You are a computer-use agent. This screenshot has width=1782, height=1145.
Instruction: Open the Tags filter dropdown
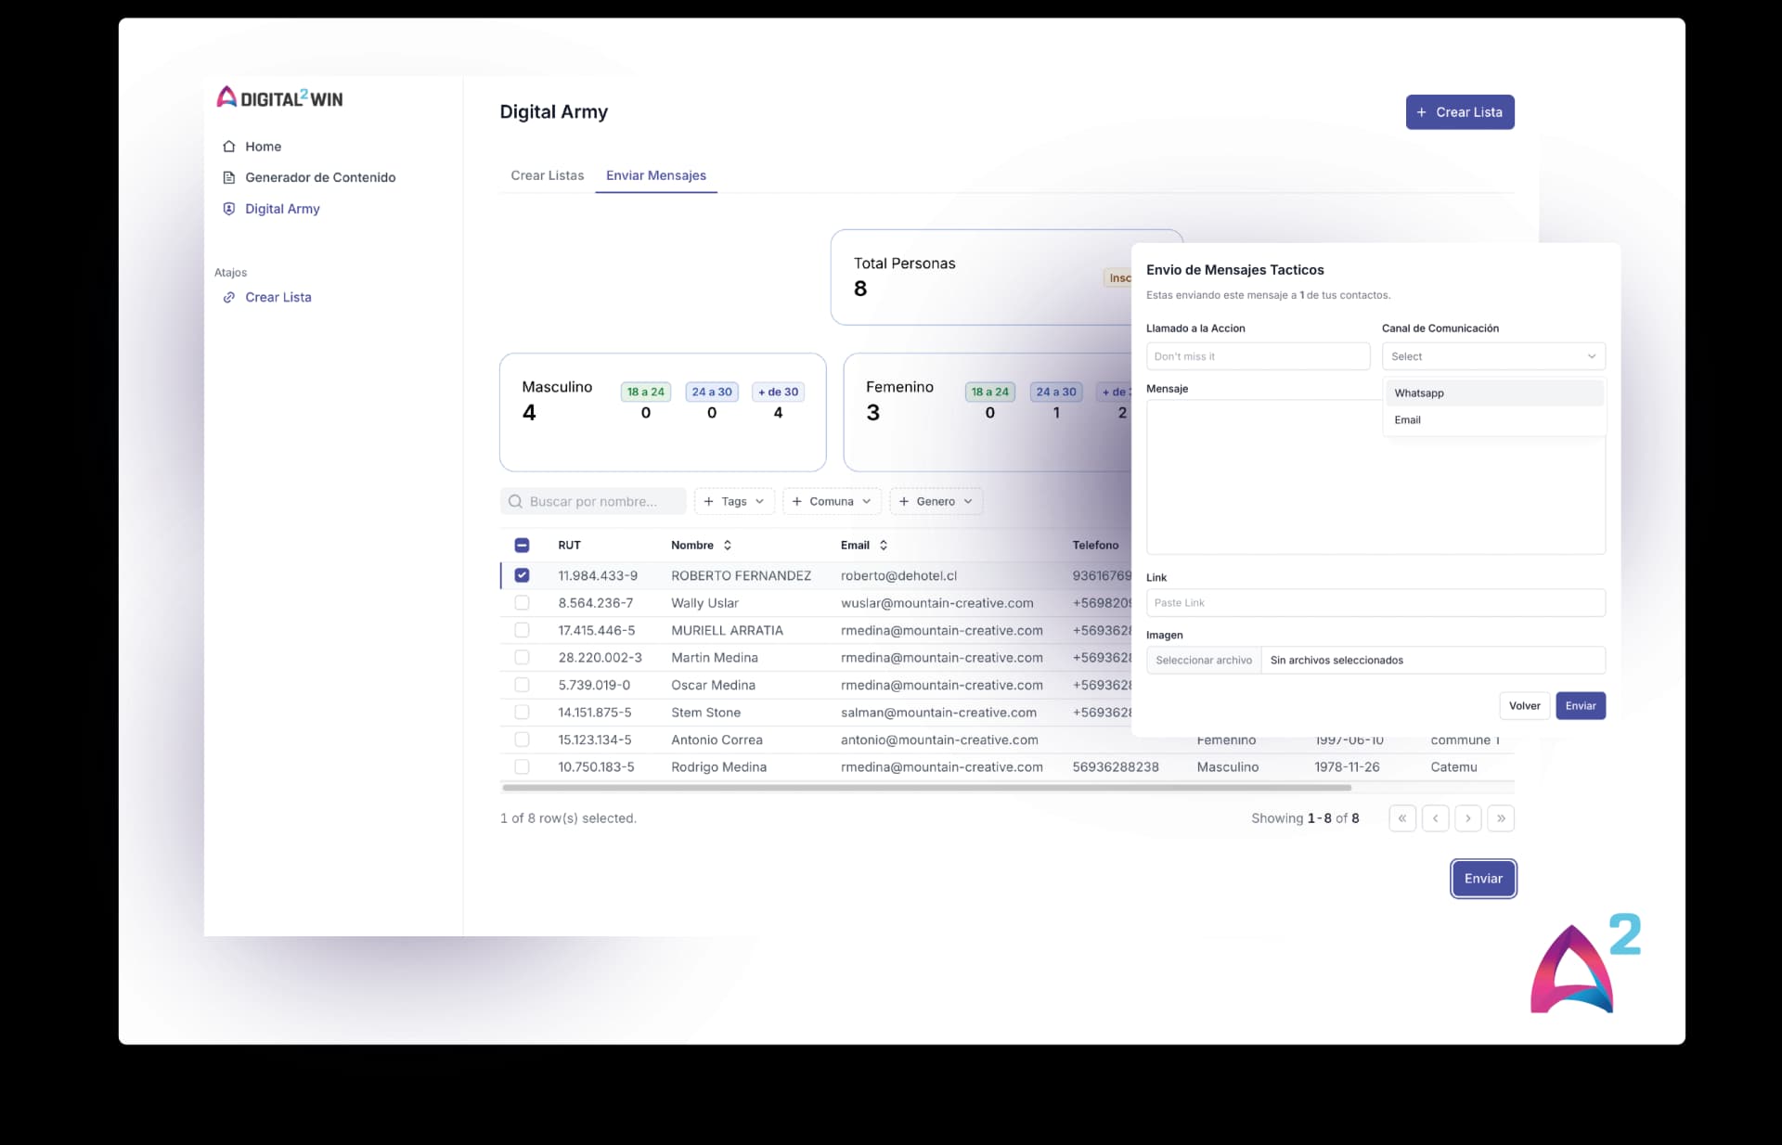[x=733, y=502]
